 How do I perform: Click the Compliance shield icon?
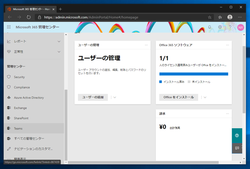[9, 87]
